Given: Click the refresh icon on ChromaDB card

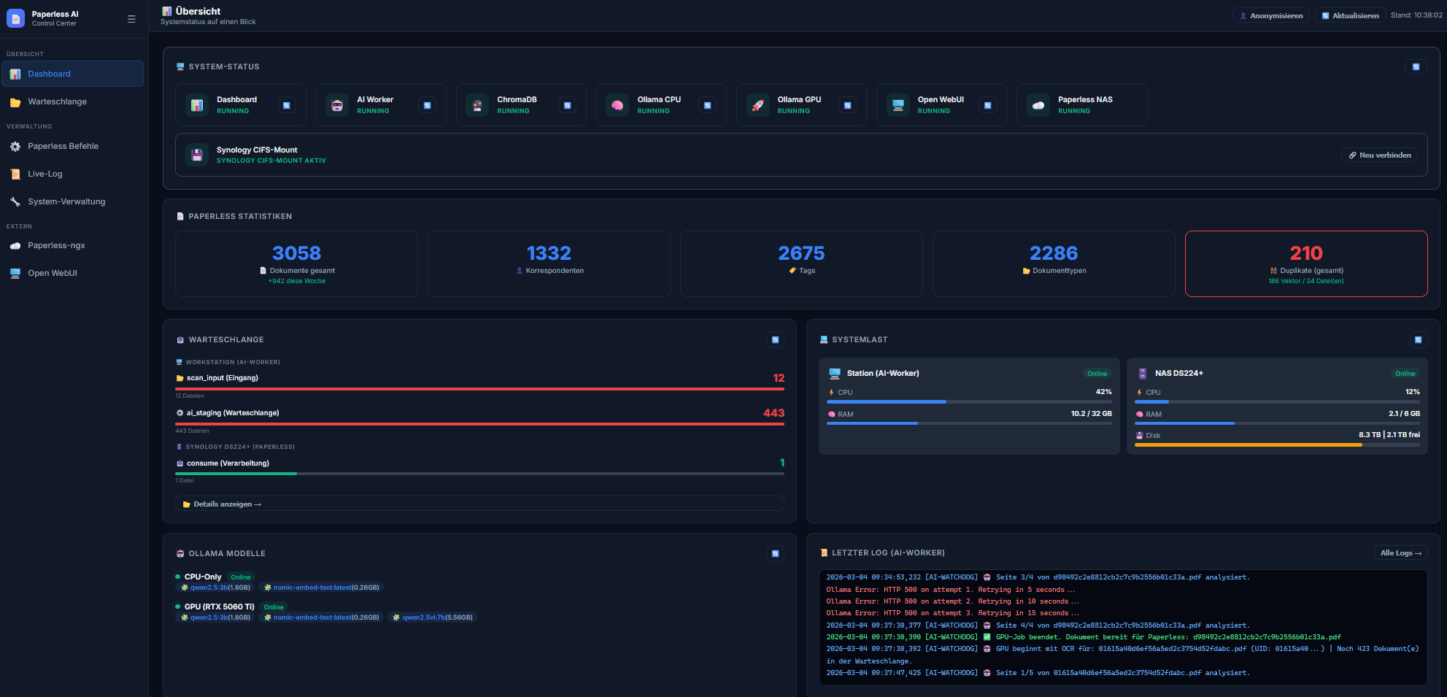Looking at the screenshot, I should [x=567, y=105].
